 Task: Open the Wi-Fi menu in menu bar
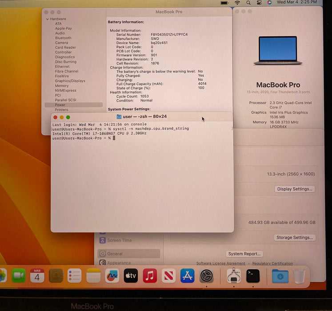237,3
